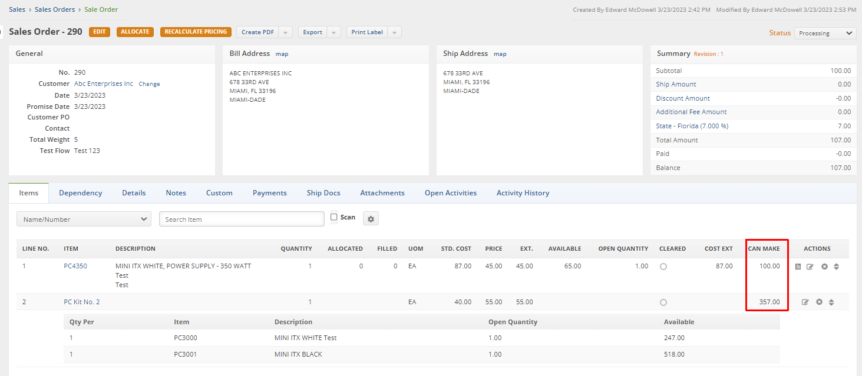862x376 pixels.
Task: Select the Cleared radio for line 1 PC4350
Action: (x=663, y=267)
